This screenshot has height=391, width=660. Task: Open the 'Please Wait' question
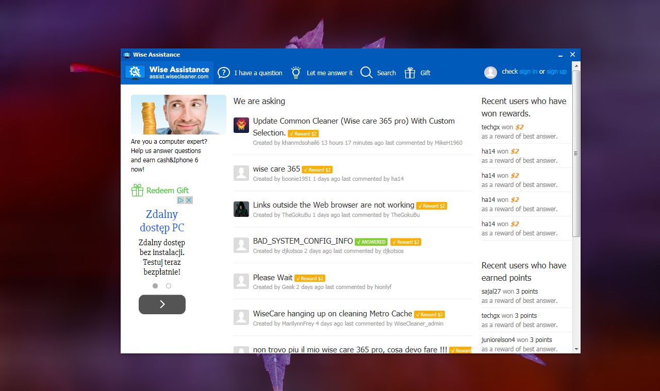tap(273, 277)
